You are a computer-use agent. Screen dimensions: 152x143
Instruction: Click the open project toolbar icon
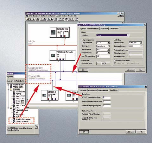[x=28, y=19]
